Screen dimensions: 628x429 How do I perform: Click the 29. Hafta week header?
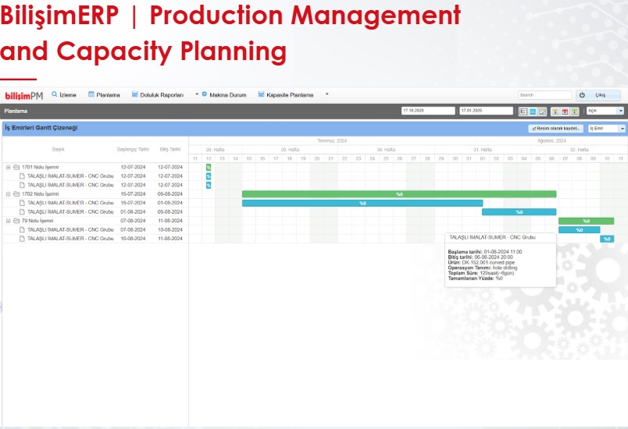(x=290, y=150)
